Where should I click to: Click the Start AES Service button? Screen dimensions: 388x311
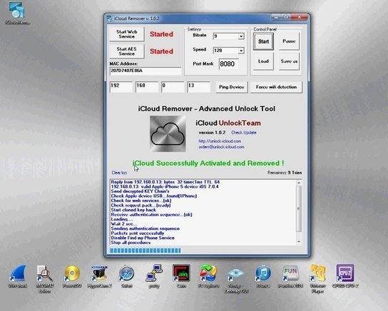127,51
